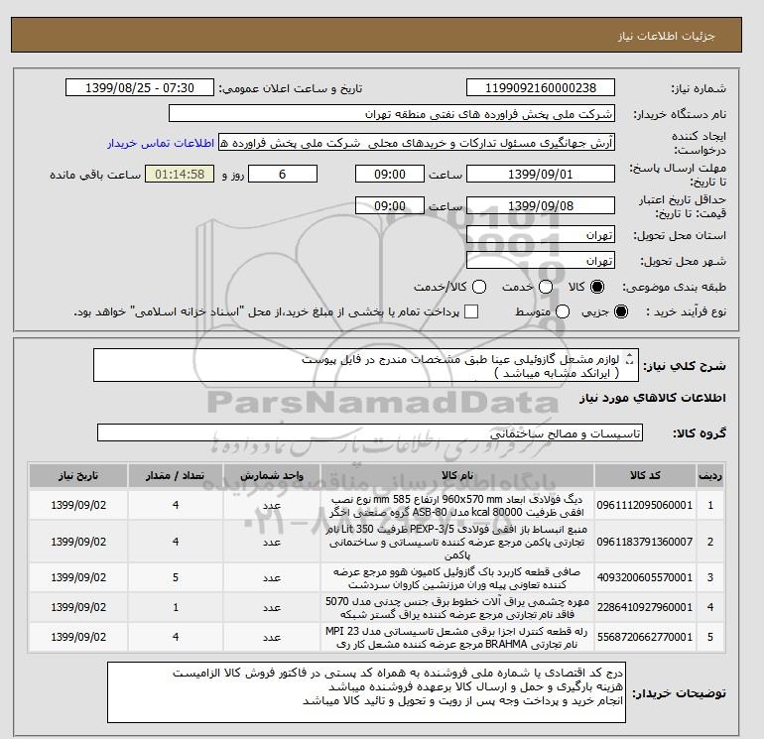
Task: Click quantity 5 in row 3
Action: (176, 577)
